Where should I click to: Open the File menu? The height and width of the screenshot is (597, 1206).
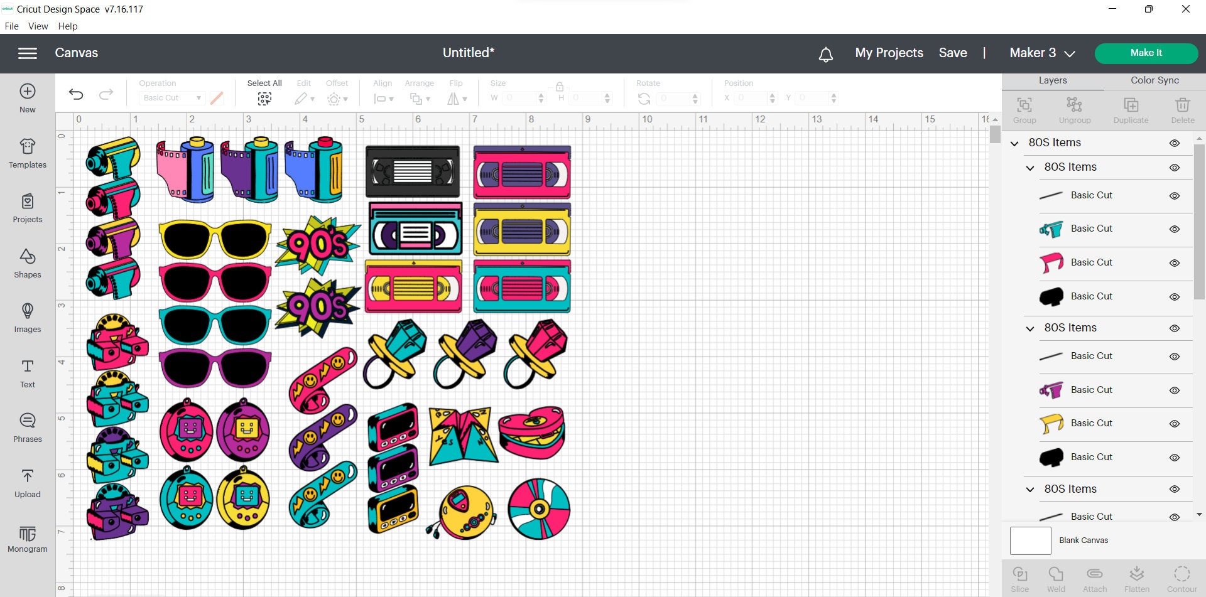[x=11, y=26]
